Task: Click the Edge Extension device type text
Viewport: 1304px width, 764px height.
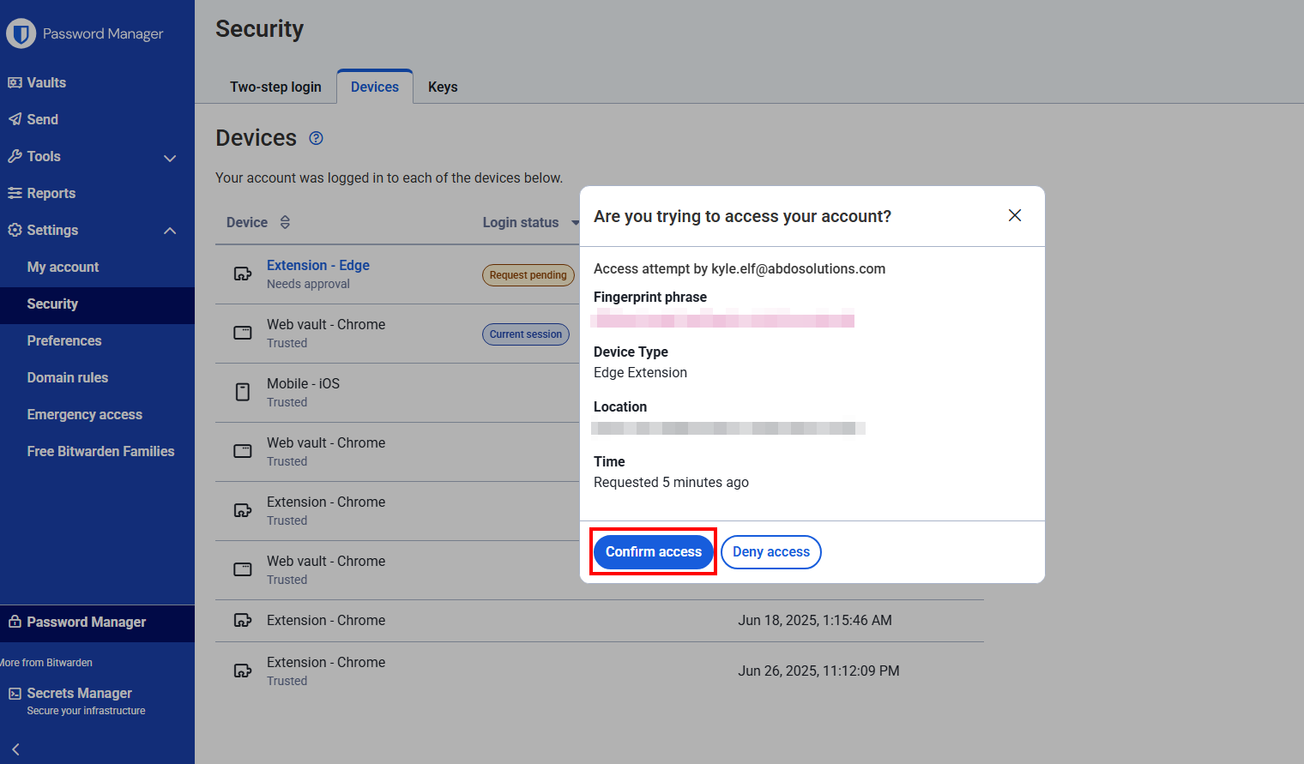Action: (640, 372)
